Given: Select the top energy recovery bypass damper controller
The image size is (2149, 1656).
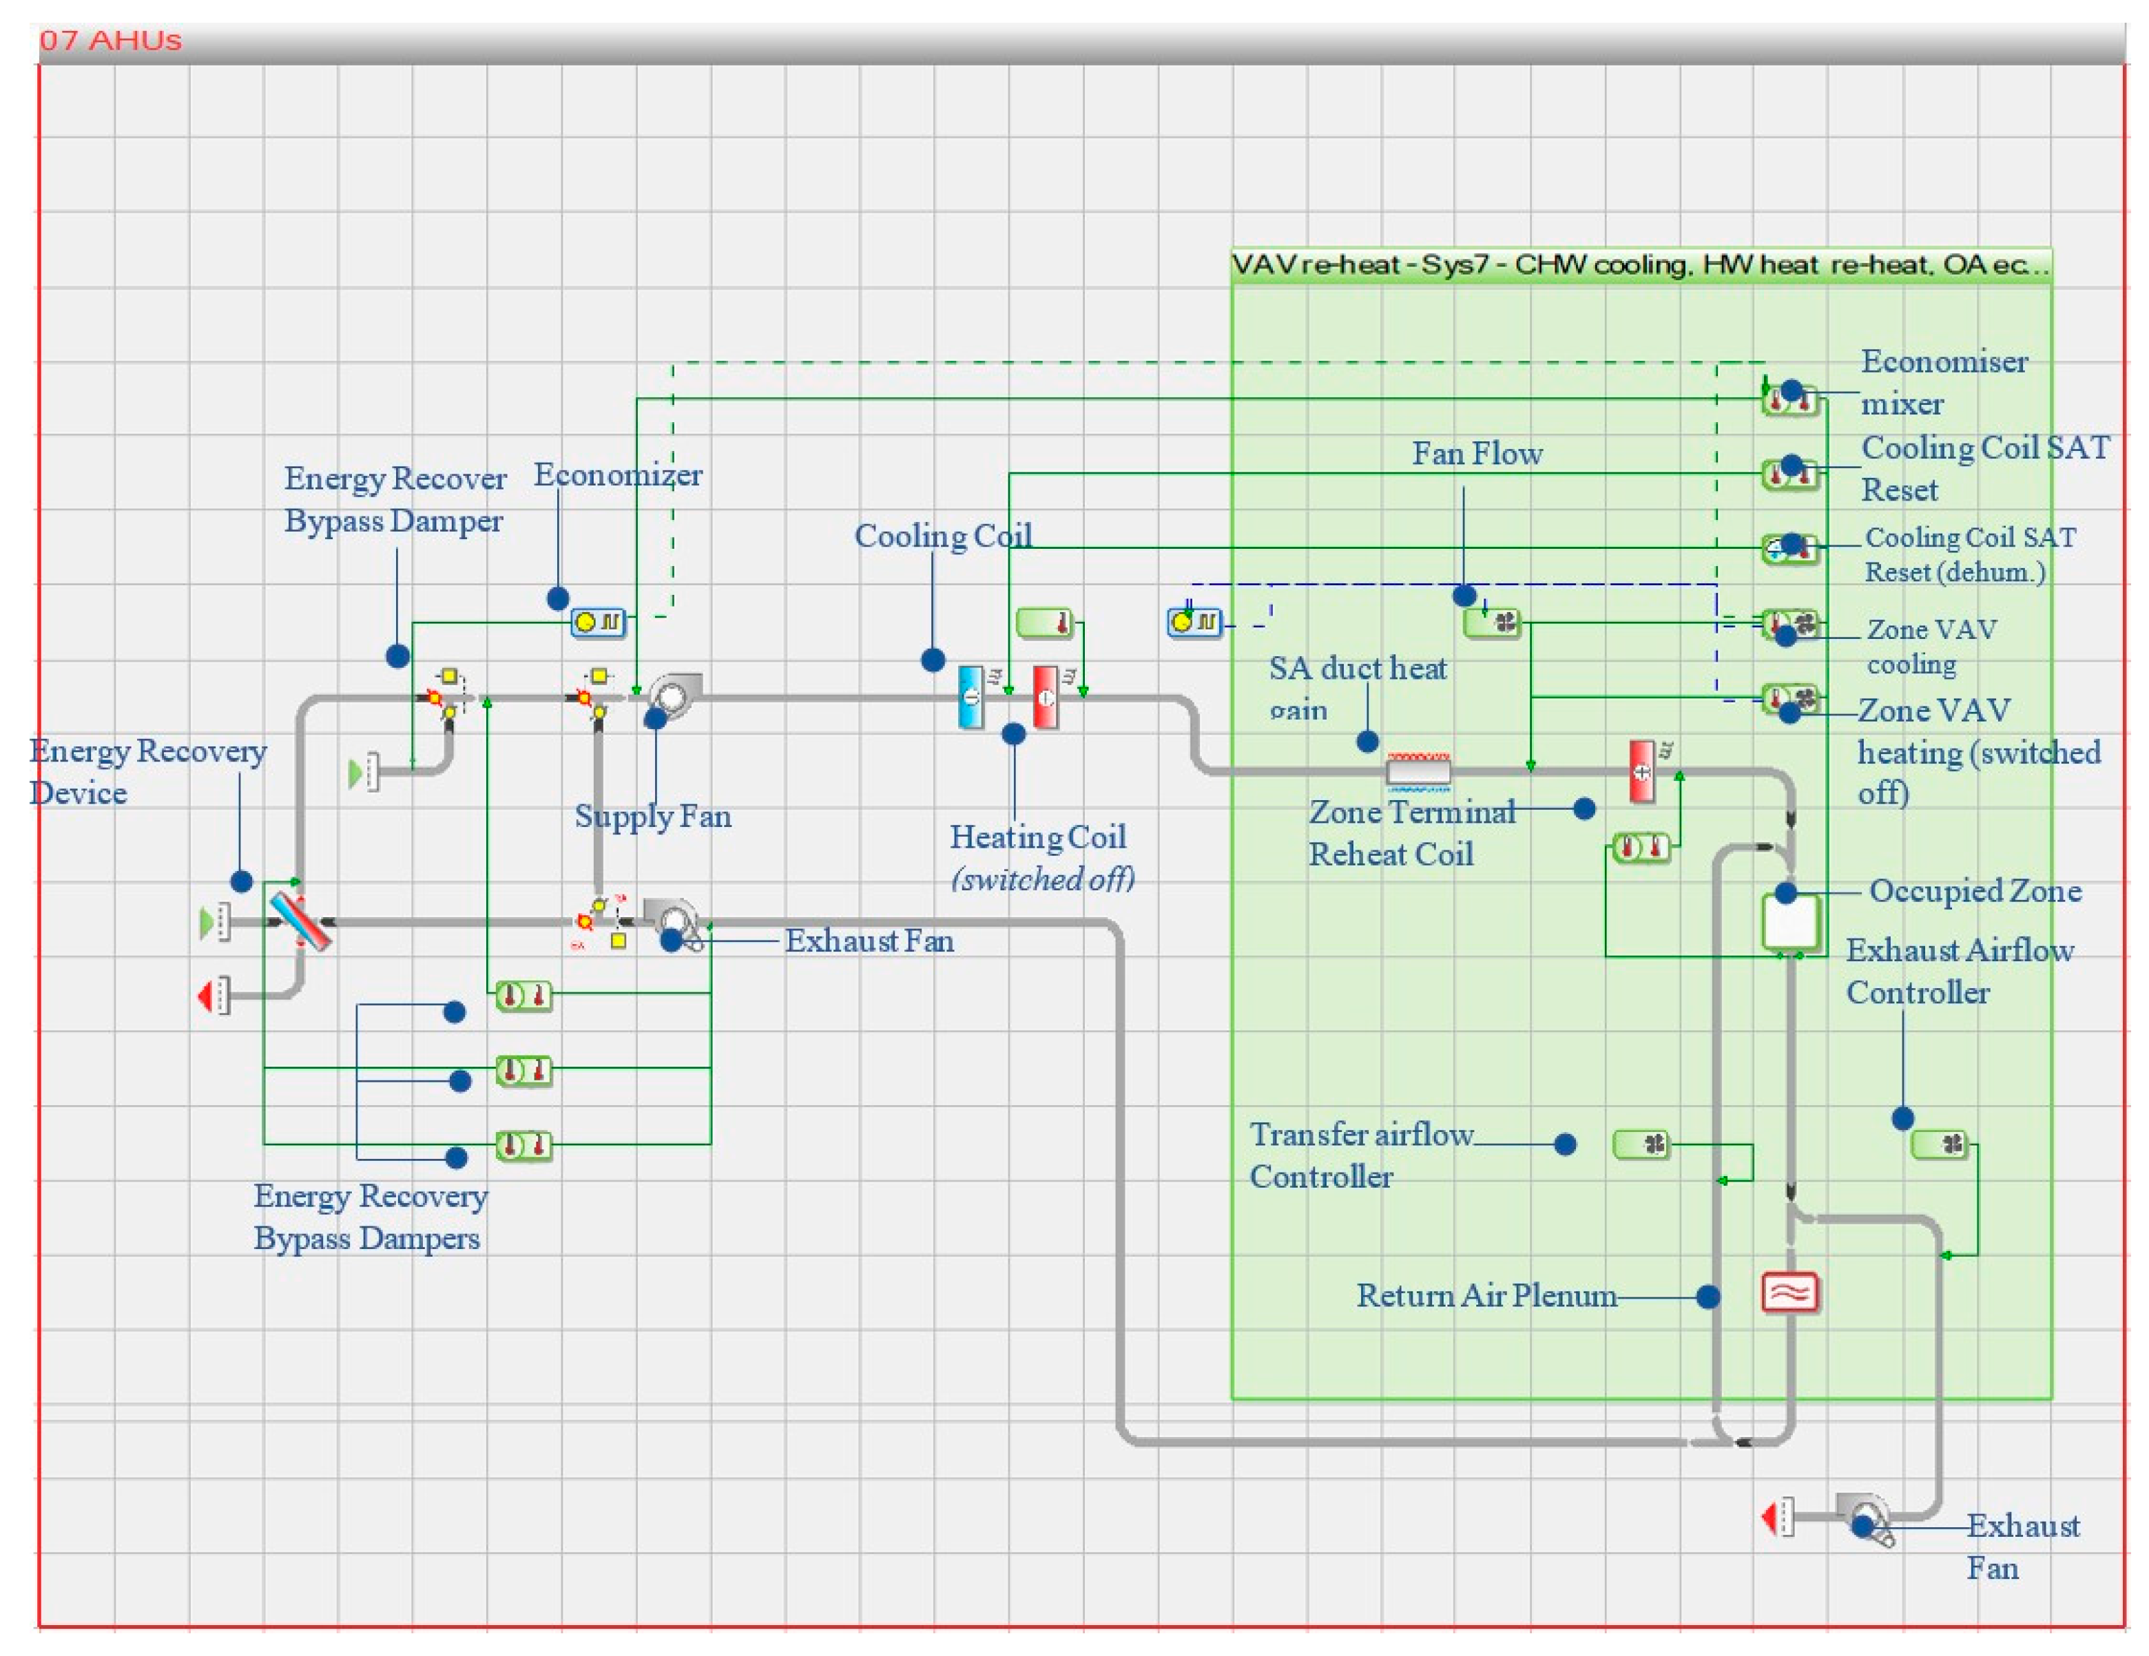Looking at the screenshot, I should point(523,995).
